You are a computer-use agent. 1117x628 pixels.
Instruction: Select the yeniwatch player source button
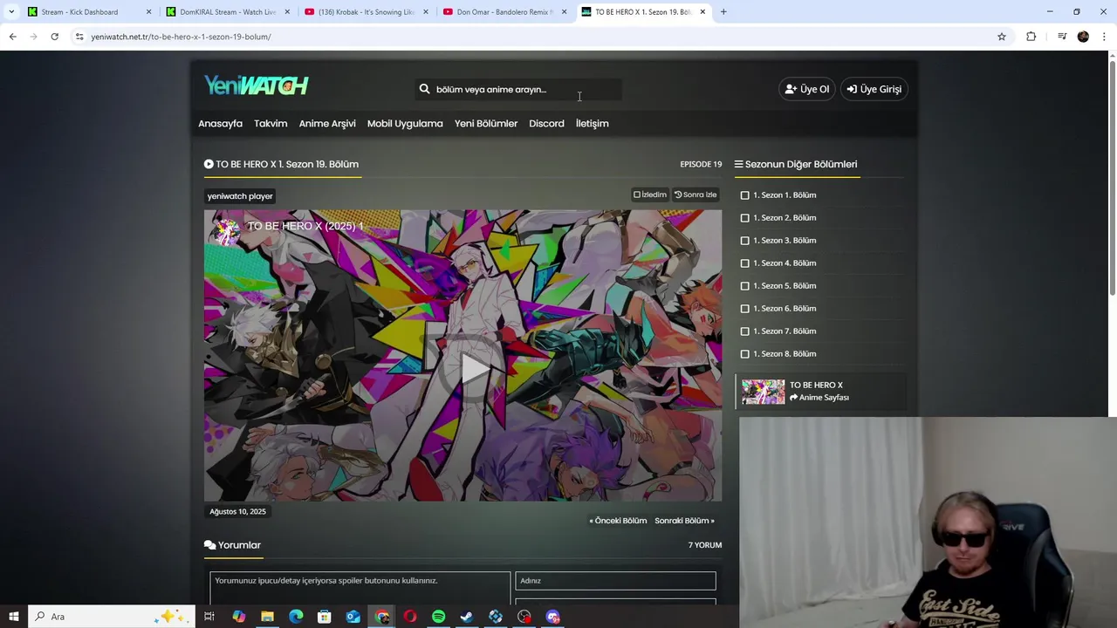point(240,196)
